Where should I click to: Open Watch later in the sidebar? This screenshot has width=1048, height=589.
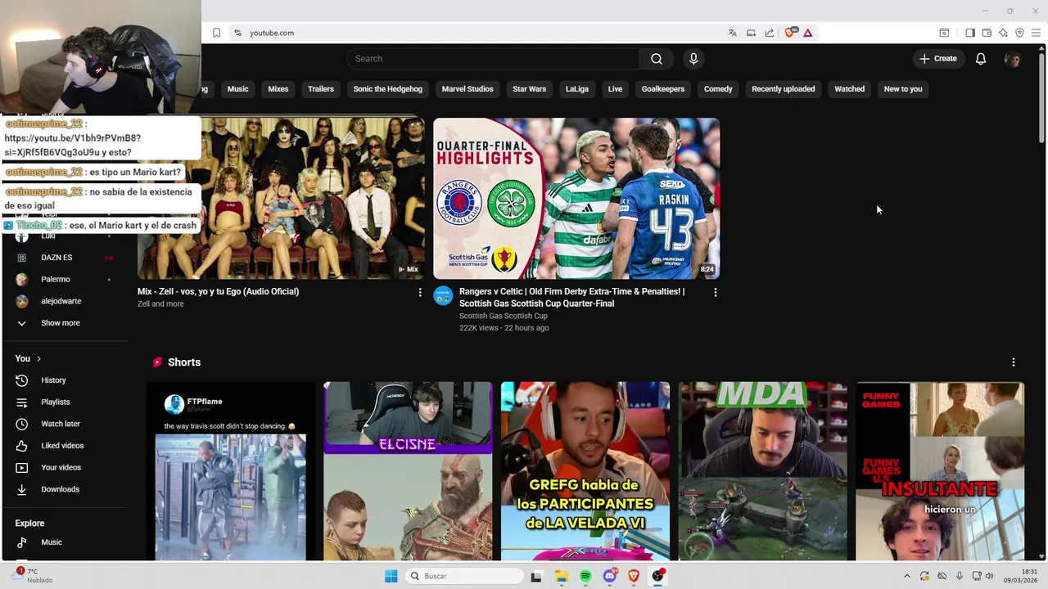[x=65, y=424]
